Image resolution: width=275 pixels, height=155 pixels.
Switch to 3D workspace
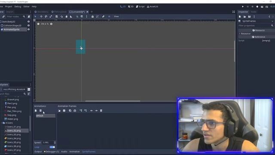point(131,6)
